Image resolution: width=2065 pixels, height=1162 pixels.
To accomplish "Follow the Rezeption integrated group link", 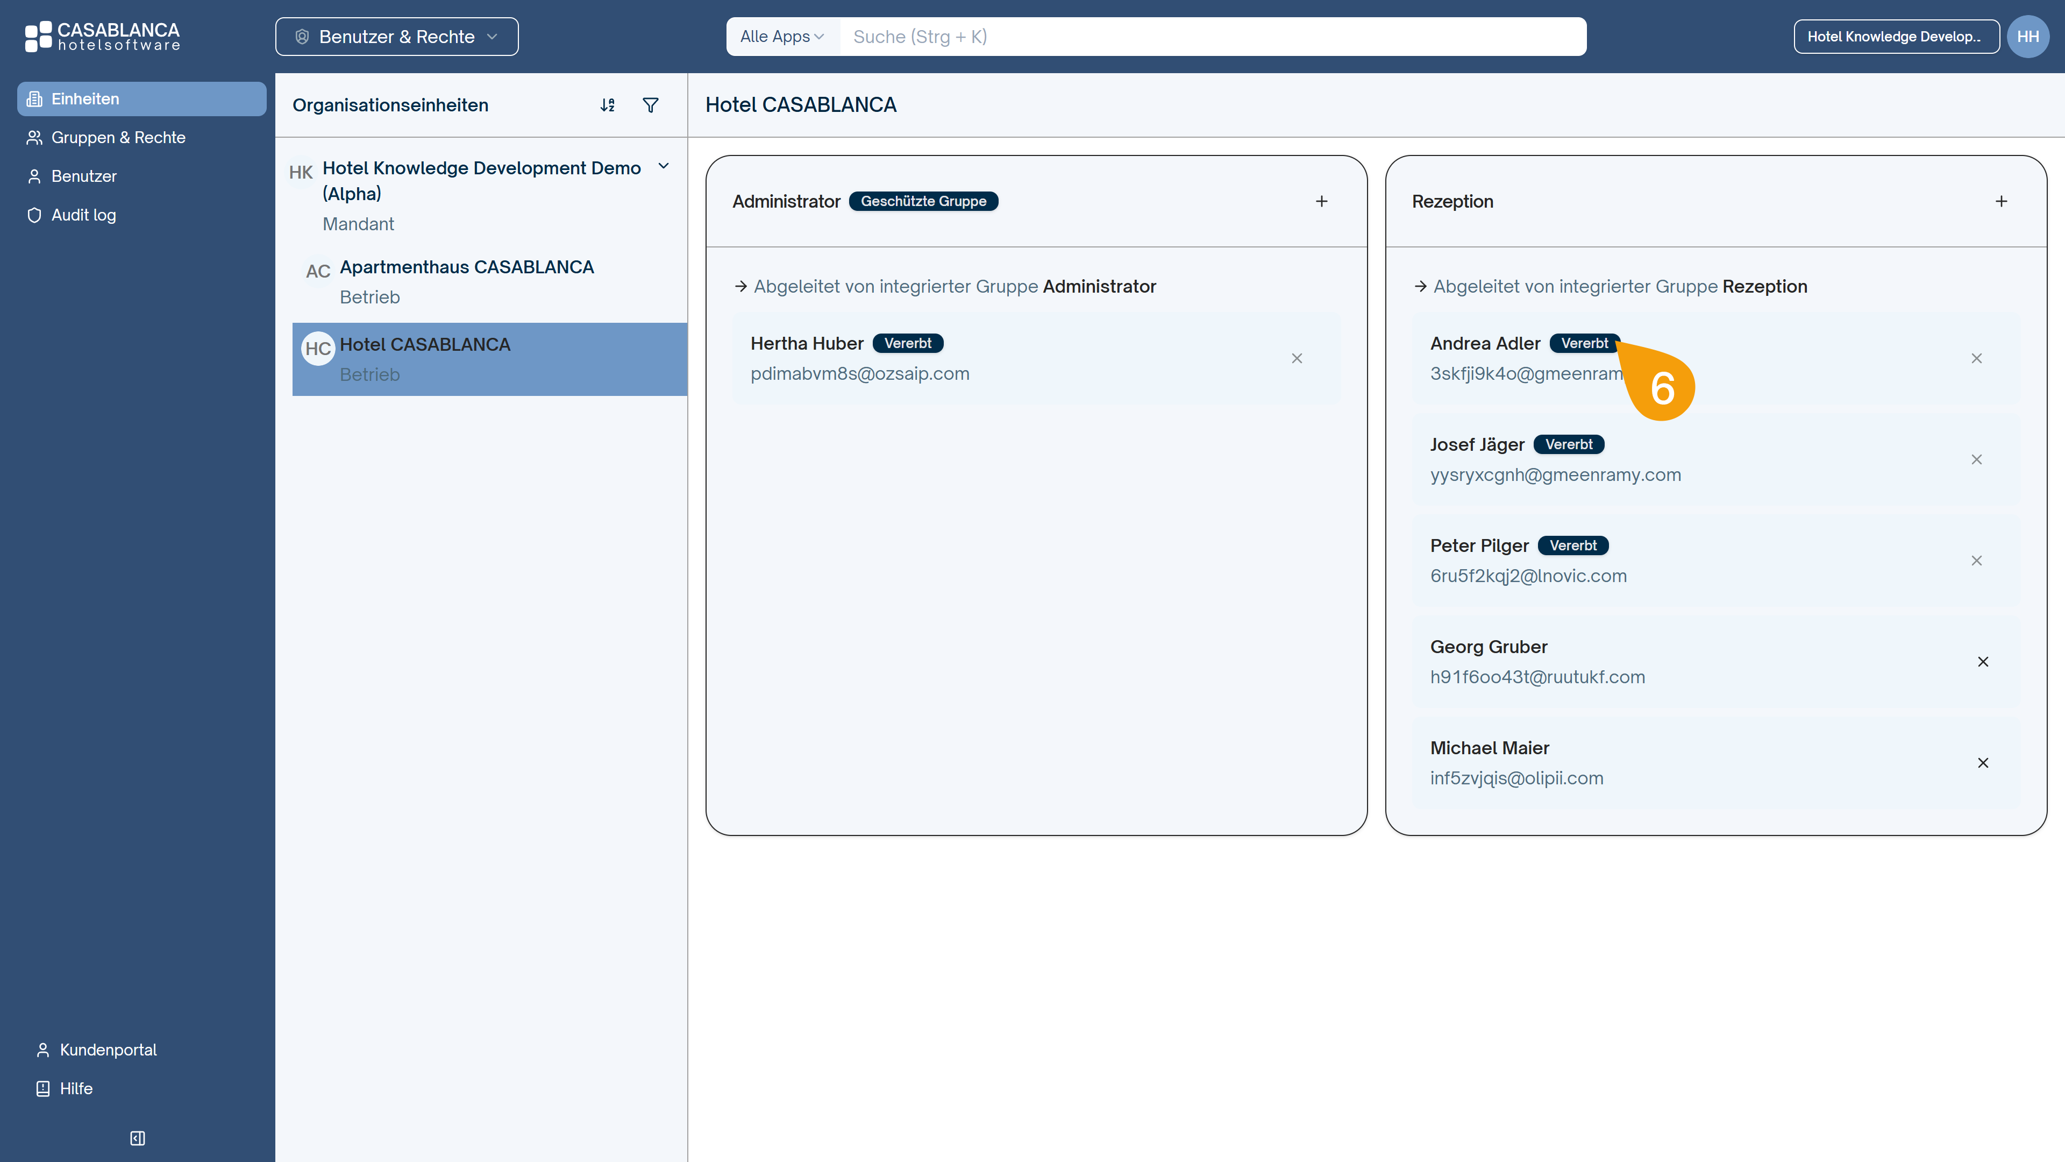I will point(1765,286).
